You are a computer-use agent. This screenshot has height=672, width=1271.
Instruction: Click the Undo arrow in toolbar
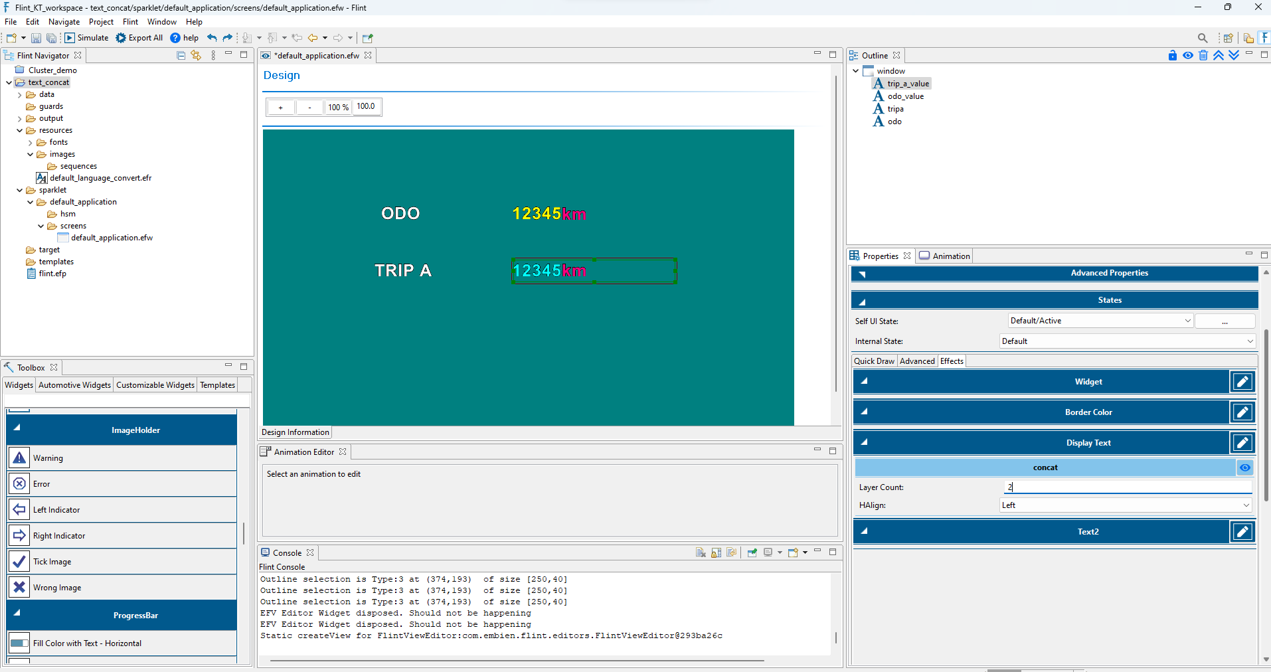[212, 38]
